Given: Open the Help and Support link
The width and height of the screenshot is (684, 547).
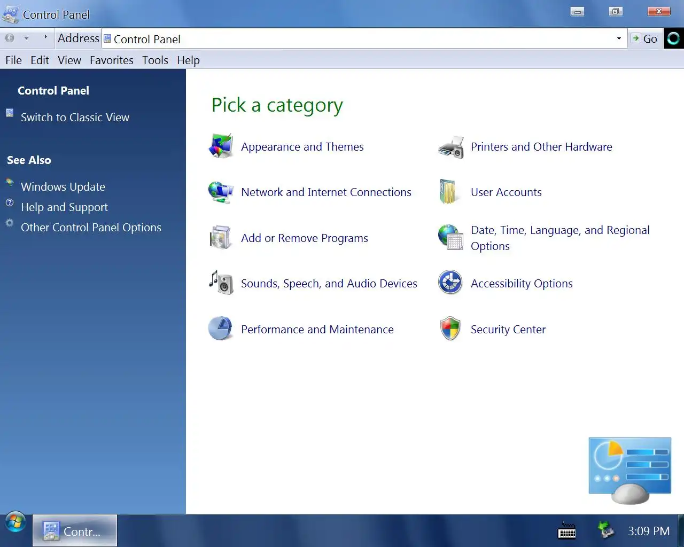Looking at the screenshot, I should tap(64, 207).
